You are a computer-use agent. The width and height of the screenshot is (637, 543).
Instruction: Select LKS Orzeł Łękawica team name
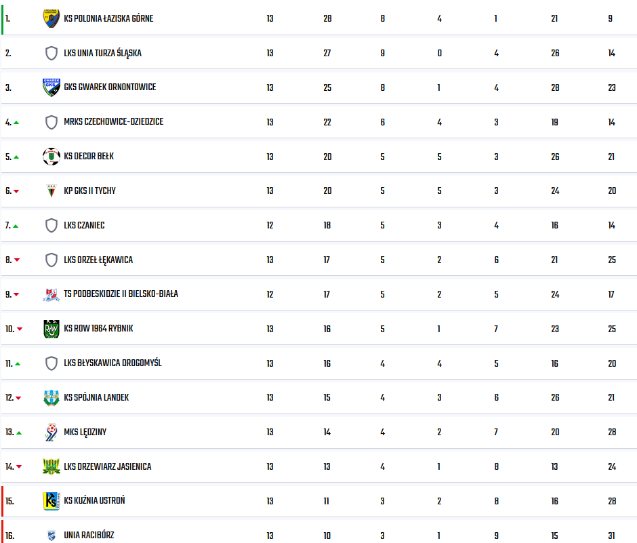[x=98, y=260]
